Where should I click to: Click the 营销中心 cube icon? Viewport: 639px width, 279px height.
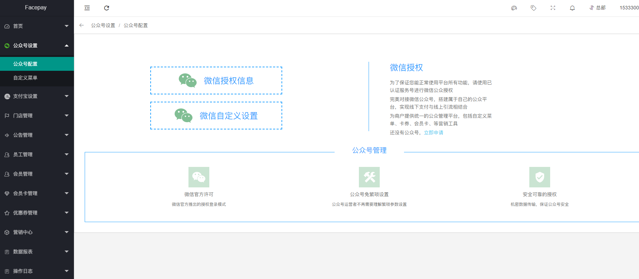tap(7, 232)
